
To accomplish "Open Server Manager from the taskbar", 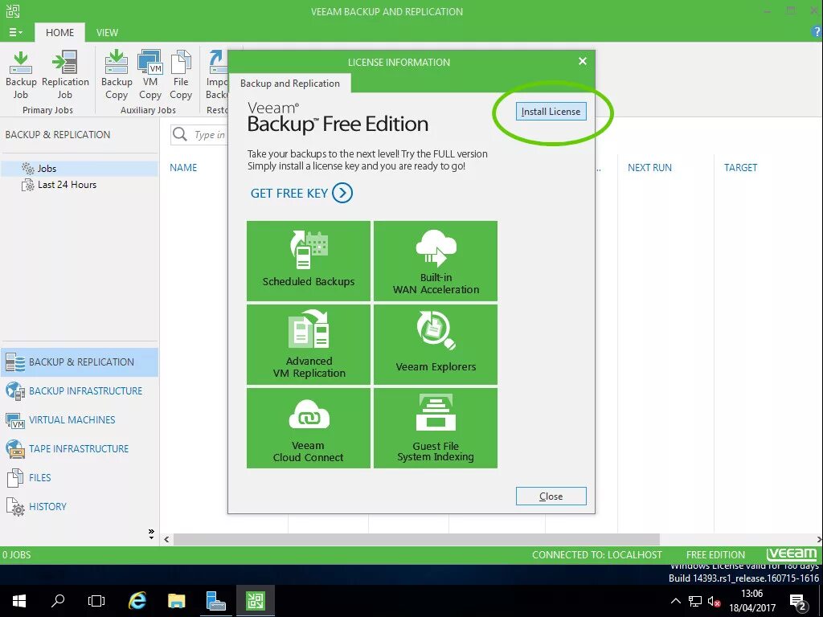I will click(215, 601).
